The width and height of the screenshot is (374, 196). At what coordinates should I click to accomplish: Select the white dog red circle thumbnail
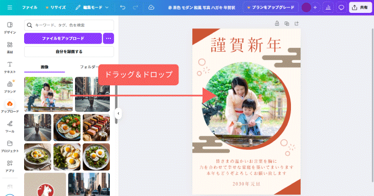[x=45, y=184]
